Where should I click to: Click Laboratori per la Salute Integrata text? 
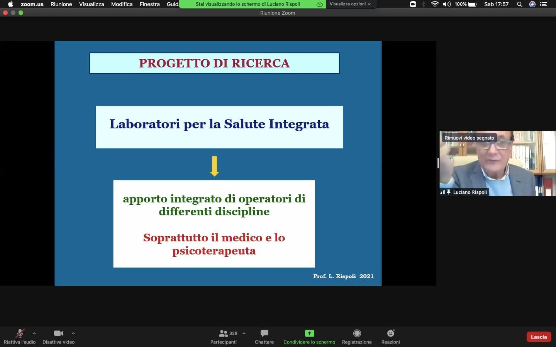click(x=219, y=124)
